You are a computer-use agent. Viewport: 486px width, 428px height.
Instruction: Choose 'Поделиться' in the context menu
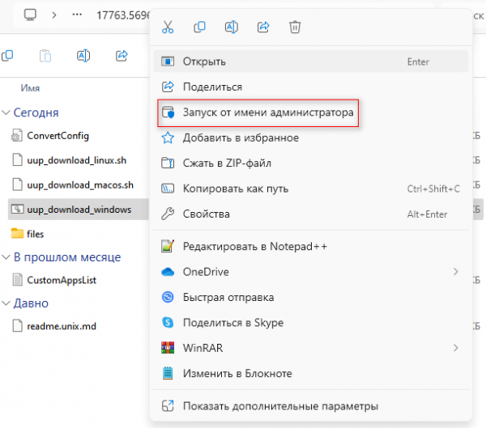[x=311, y=87]
